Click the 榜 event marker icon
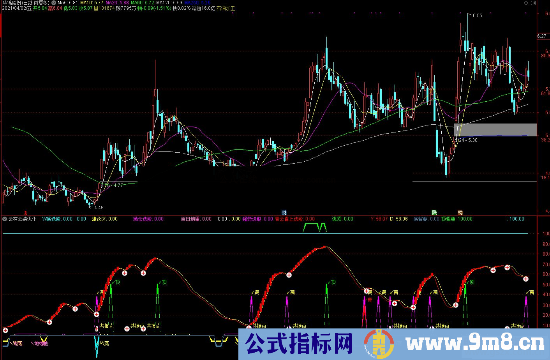Screen dimensions: 550x360 460,213
